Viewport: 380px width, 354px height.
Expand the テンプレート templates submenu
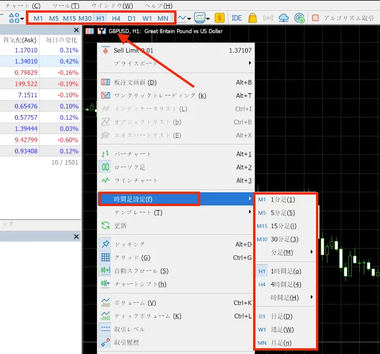pos(138,212)
